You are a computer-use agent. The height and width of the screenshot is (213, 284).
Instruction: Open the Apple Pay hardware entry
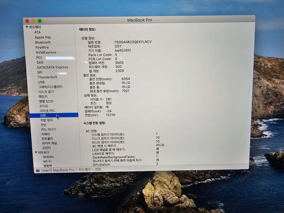pos(43,37)
